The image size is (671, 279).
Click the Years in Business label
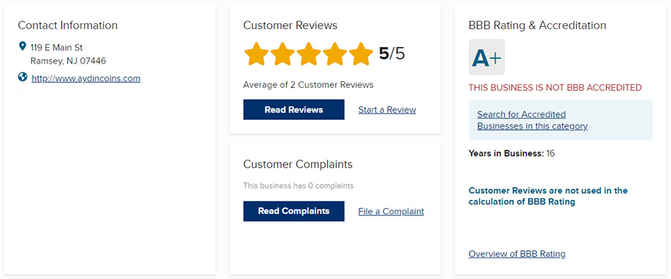[x=505, y=153]
